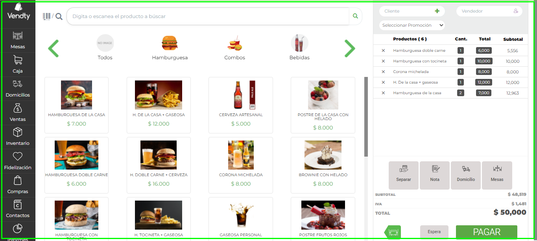Click the product list vertical scrollbar
Screen dimensions: 537x241
coord(366,117)
